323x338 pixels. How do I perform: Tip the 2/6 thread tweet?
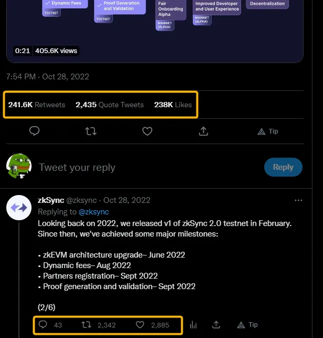click(x=248, y=325)
